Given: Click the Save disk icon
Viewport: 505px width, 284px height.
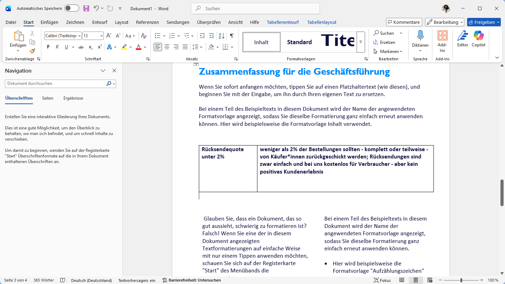Looking at the screenshot, I should click(x=86, y=8).
